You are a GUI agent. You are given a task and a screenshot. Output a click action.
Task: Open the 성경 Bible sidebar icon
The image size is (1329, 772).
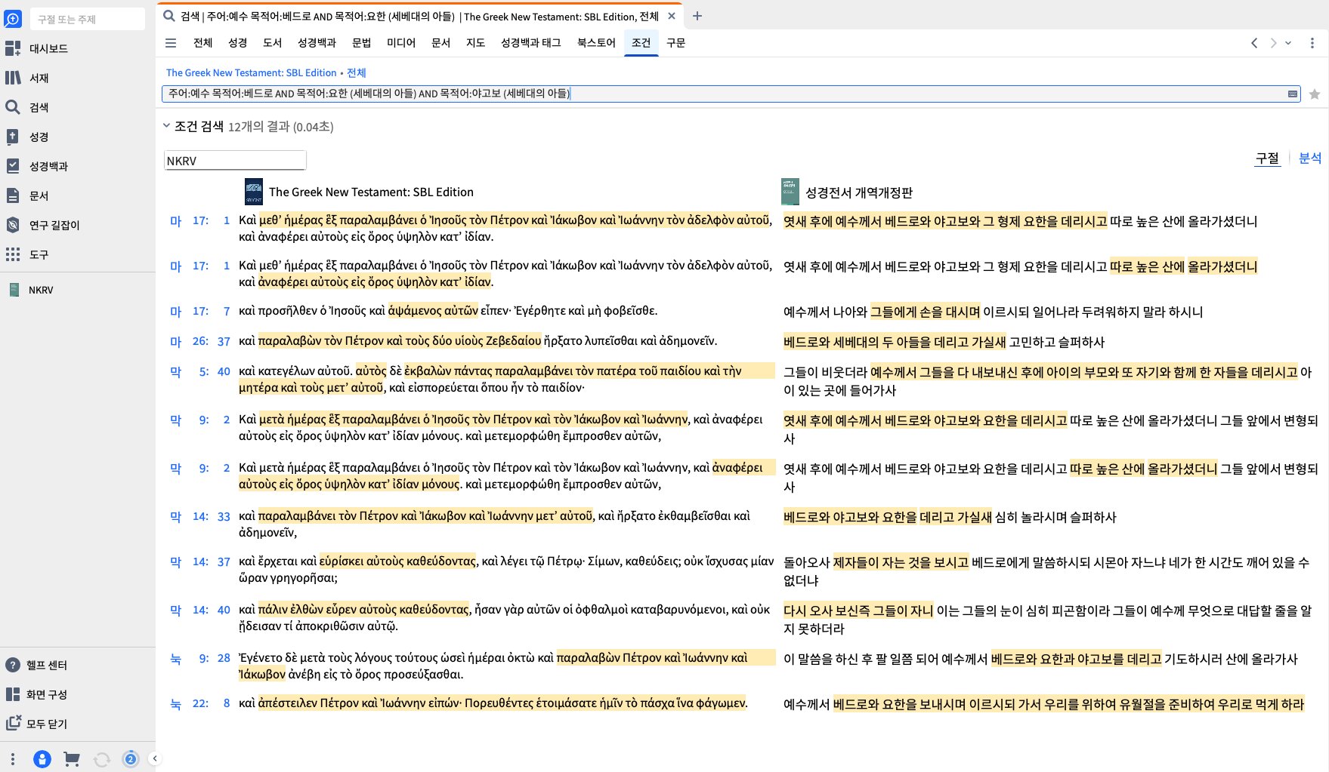13,137
